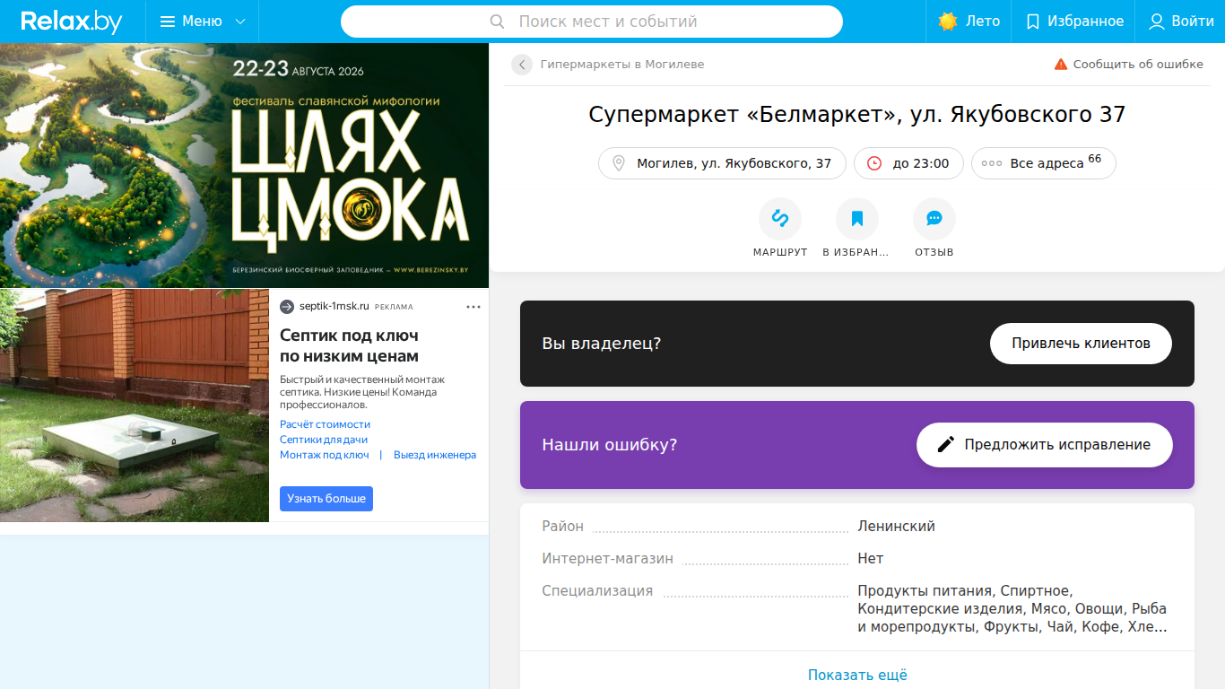Image resolution: width=1225 pixels, height=689 pixels.
Task: Open Избранное in the header
Action: pos(1073,22)
